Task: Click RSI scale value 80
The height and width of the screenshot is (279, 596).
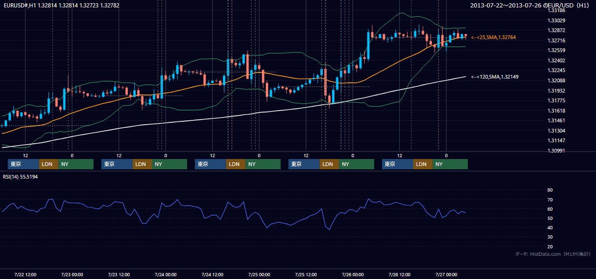Action: pyautogui.click(x=550, y=190)
